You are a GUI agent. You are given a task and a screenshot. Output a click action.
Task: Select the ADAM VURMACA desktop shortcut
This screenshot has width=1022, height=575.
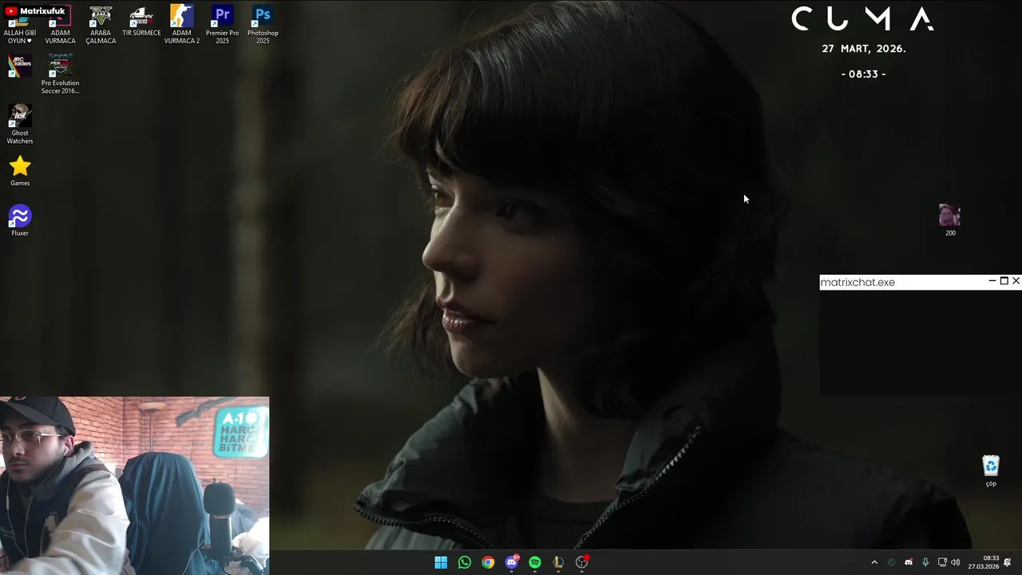[x=60, y=26]
